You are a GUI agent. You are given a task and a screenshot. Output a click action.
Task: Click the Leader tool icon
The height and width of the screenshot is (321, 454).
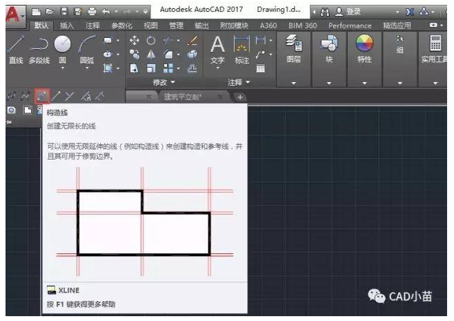[261, 54]
